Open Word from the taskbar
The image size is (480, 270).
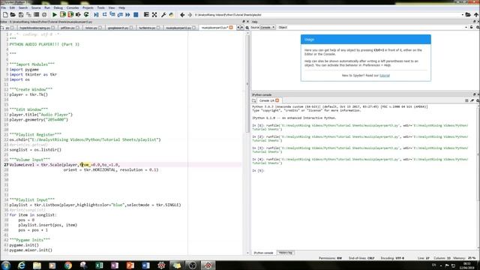145,265
